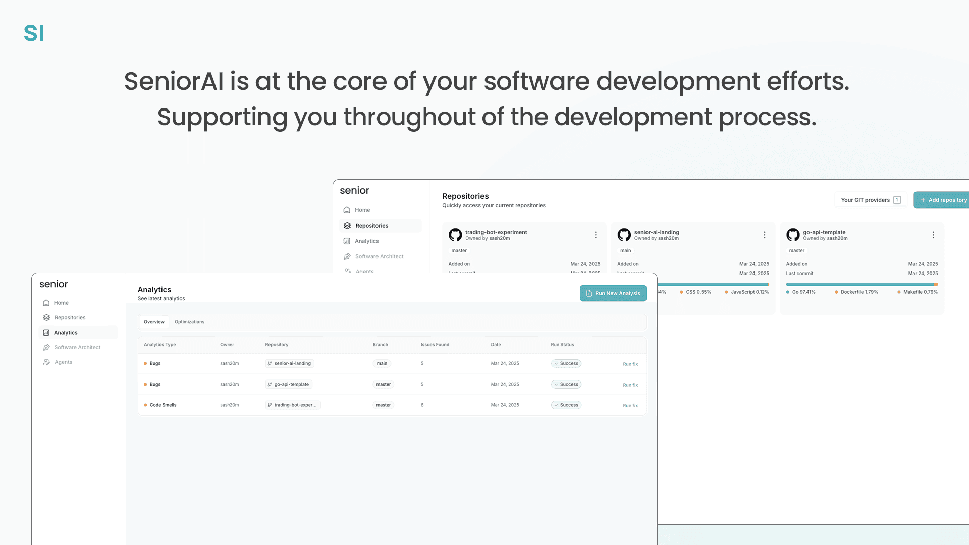Screen dimensions: 969x545
Task: Click the orange dot beside JavaScript 0.12%
Action: (x=726, y=292)
